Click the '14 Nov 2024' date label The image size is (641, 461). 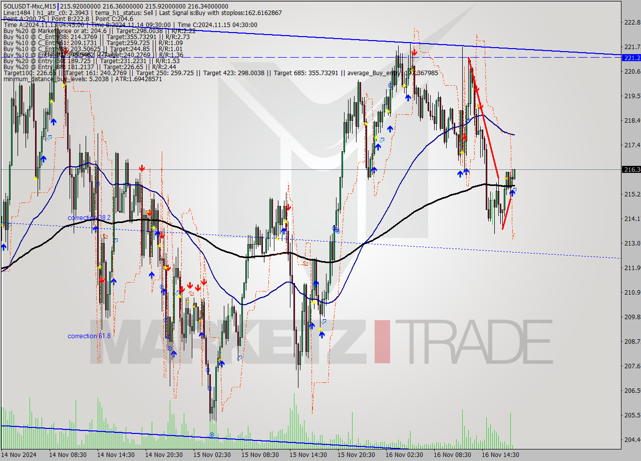19,454
